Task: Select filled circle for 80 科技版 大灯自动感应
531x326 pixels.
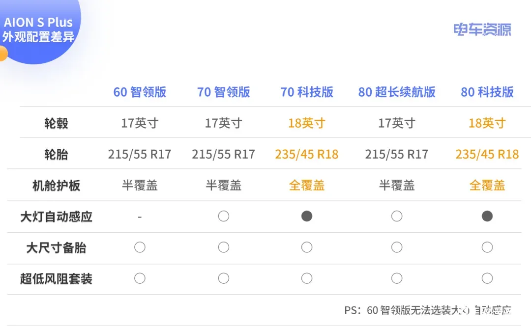Action: pos(487,216)
